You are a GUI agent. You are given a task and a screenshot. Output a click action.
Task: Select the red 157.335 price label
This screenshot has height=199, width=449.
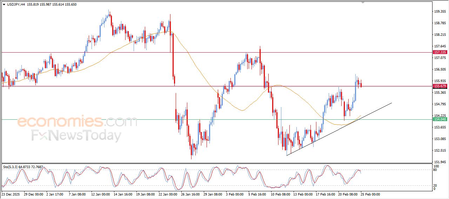tap(440, 52)
